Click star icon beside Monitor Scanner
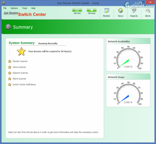 click(x=10, y=61)
